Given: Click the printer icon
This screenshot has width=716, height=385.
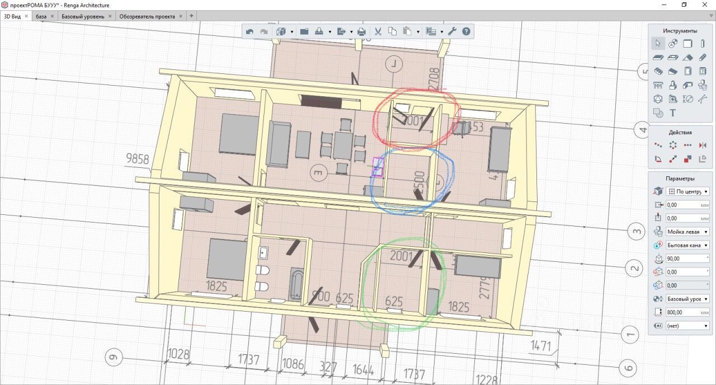Looking at the screenshot, I should click(361, 32).
